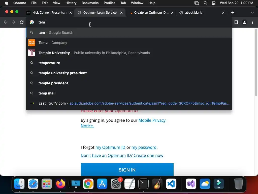
Task: Open Launchpad in the dock
Action: pyautogui.click(x=47, y=184)
